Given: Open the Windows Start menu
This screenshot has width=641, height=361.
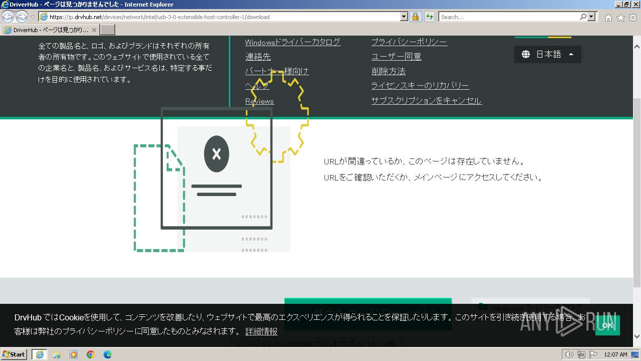Looking at the screenshot, I should [x=14, y=354].
